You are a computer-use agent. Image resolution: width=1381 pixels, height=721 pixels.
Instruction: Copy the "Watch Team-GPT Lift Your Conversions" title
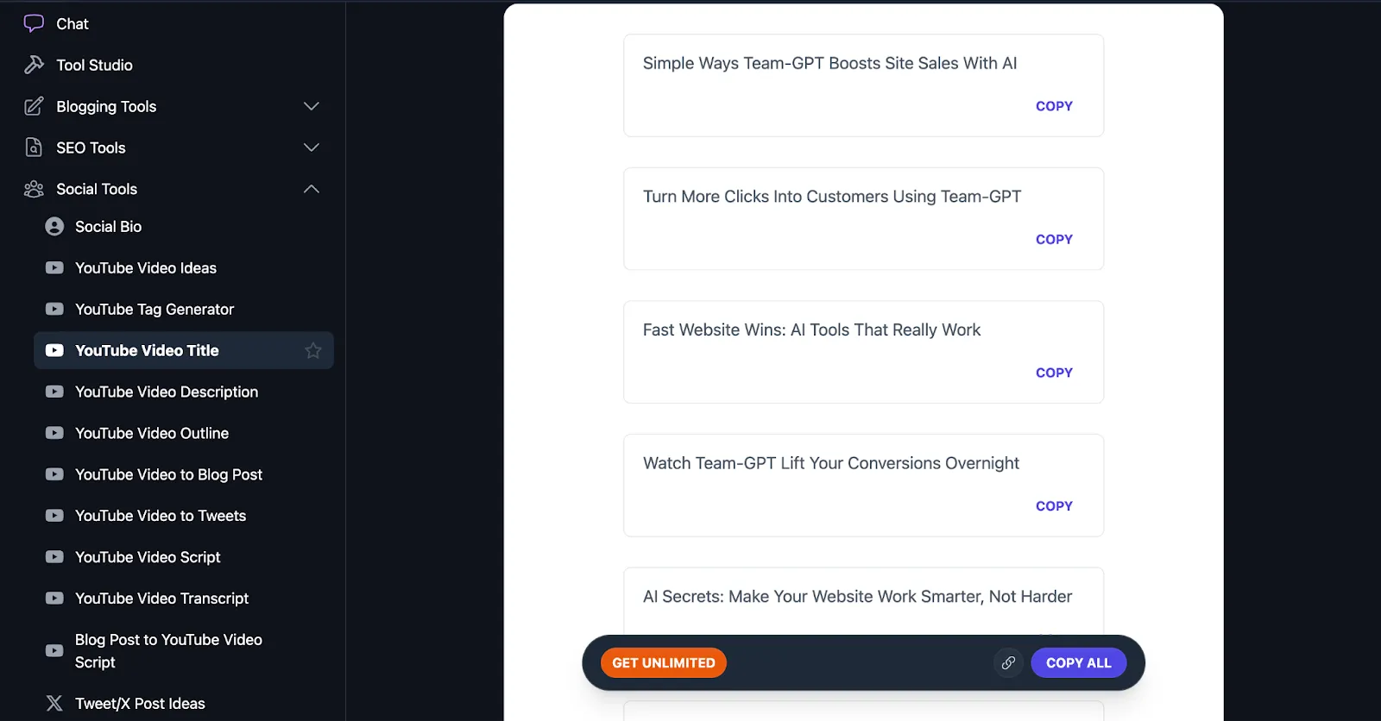(1054, 506)
